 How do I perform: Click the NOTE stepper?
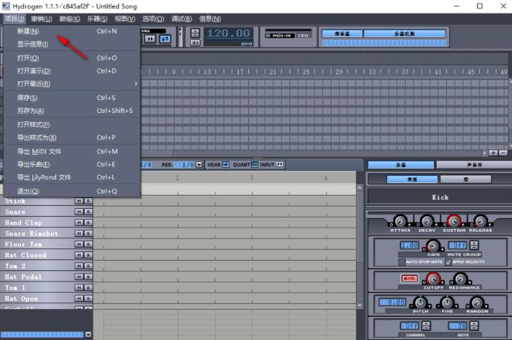tap(474, 326)
